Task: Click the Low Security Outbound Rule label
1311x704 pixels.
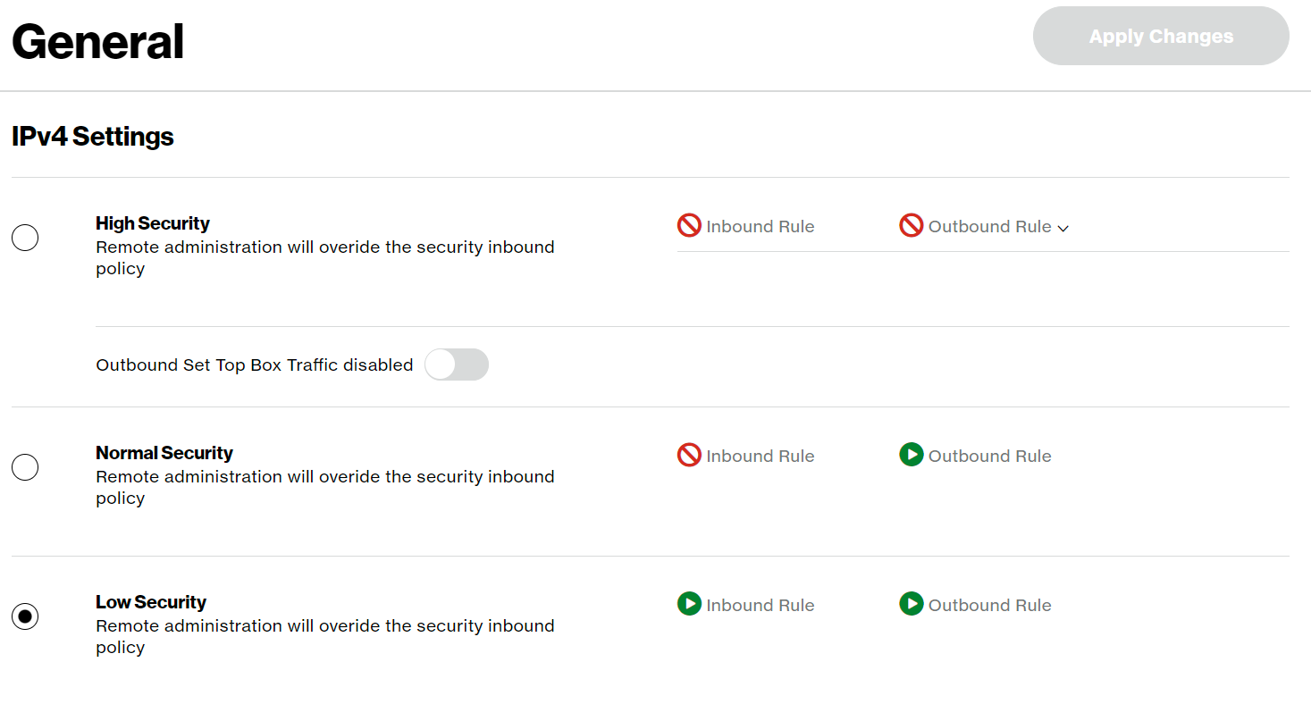Action: click(x=989, y=606)
